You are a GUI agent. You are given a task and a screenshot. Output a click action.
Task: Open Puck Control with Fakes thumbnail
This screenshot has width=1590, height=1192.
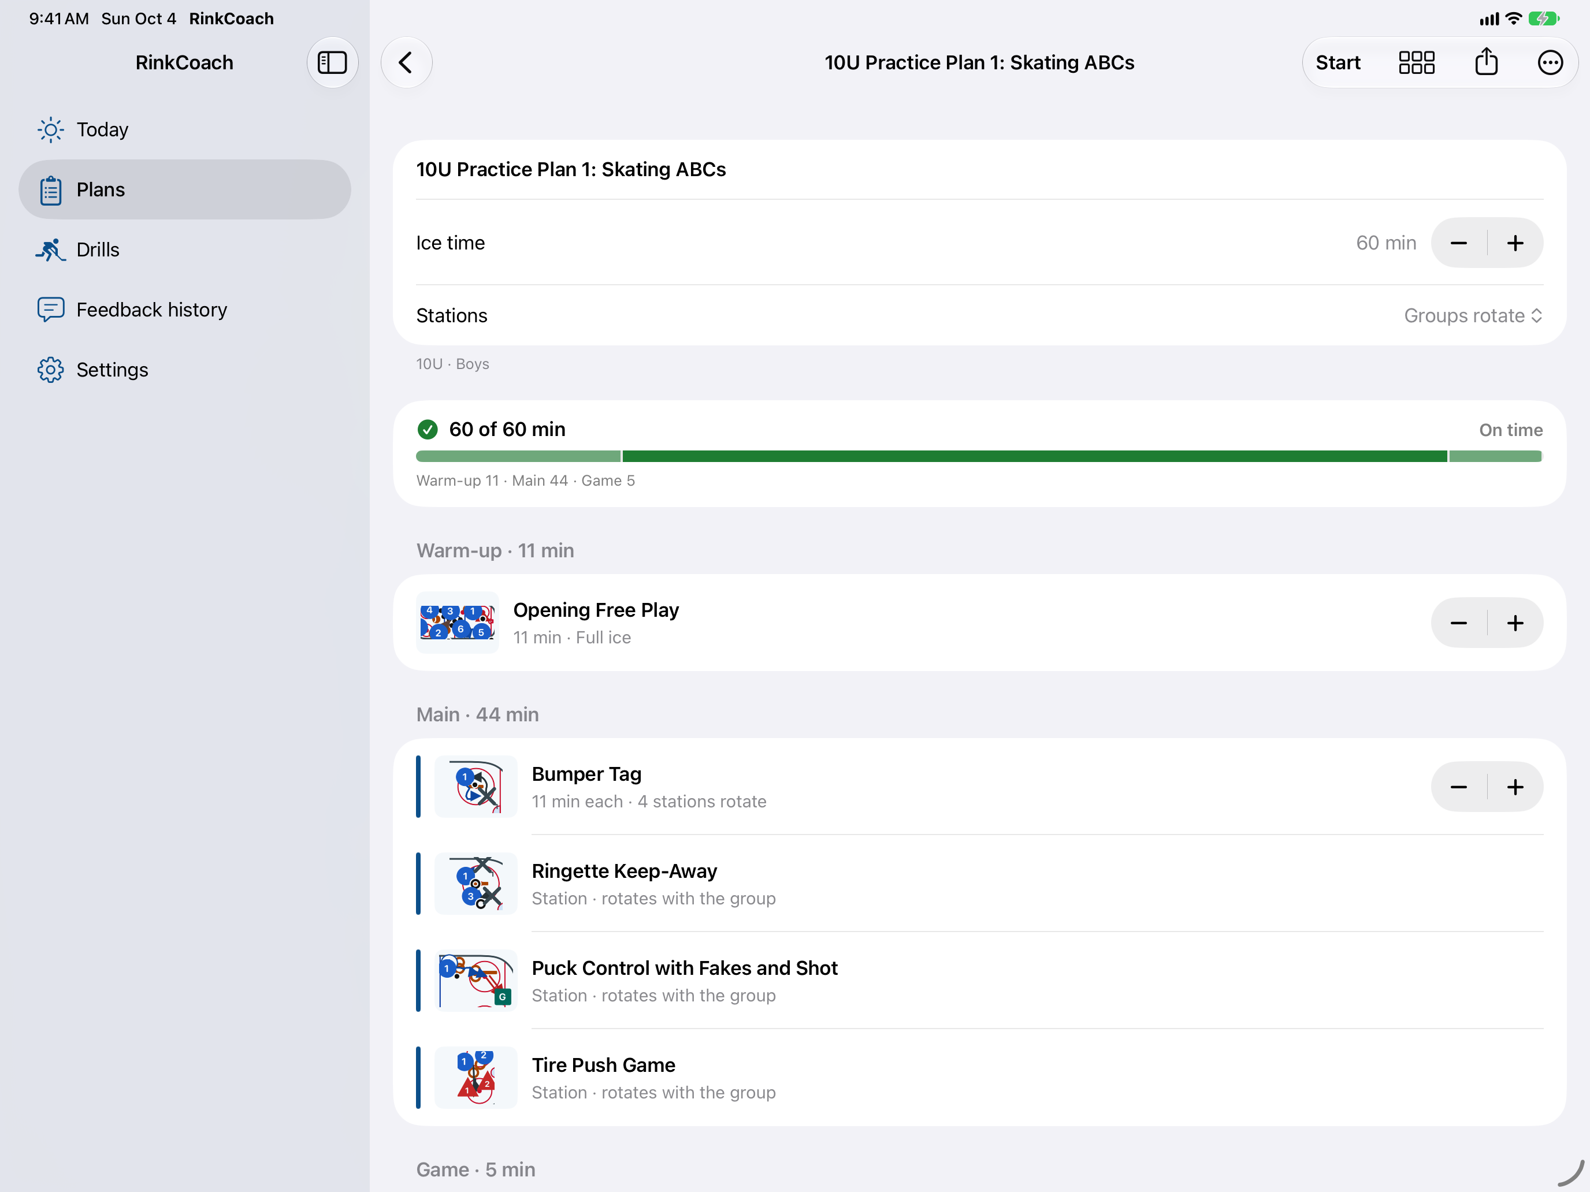[x=476, y=981]
